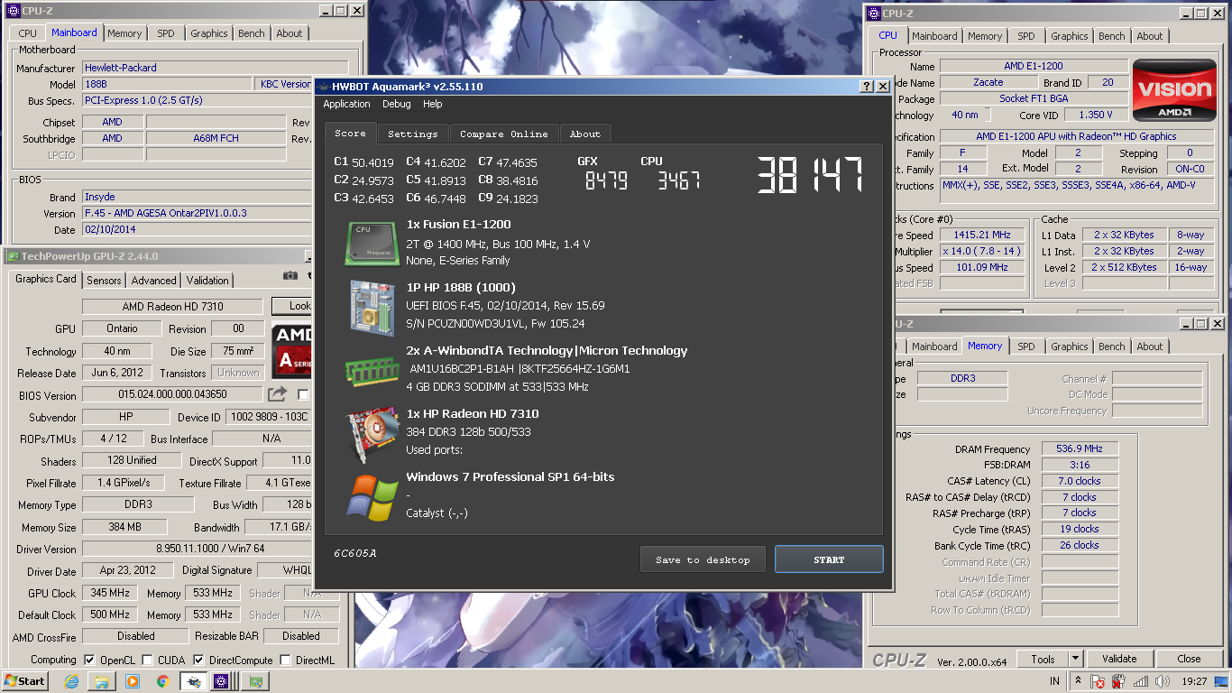
Task: Expand the CPU-Z Tools dropdown arrow
Action: [x=1075, y=659]
